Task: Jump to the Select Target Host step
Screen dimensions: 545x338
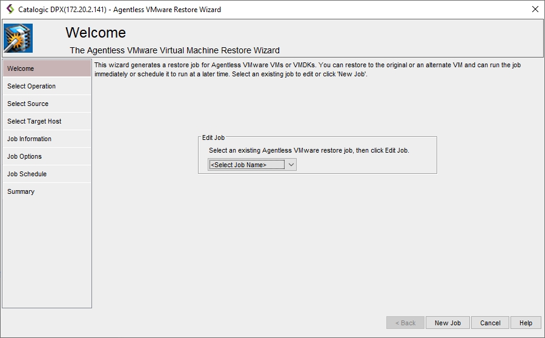Action: click(47, 121)
